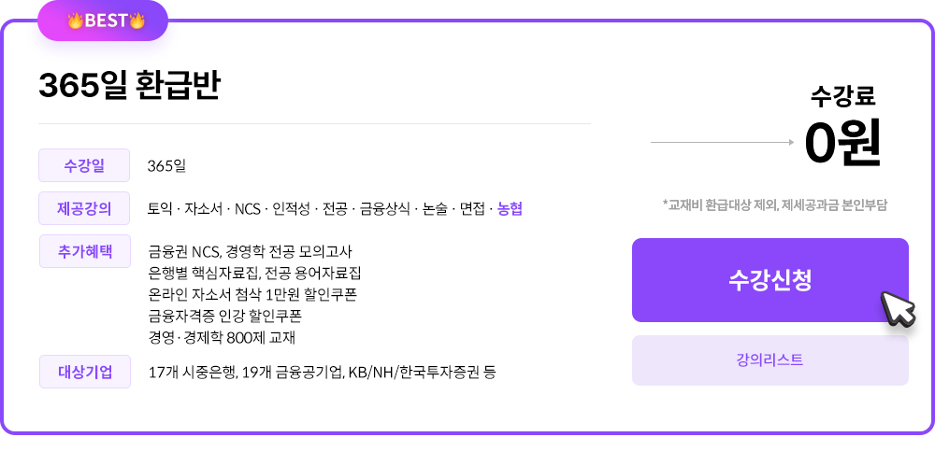Click 금융권 NCS, 경영학 전공 모의고사 line
The image size is (935, 465).
(251, 251)
